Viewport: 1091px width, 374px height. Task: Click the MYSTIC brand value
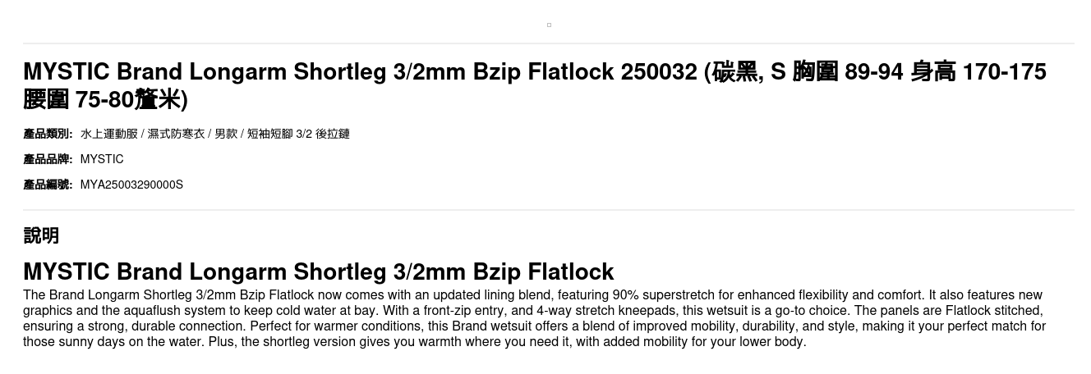(x=102, y=159)
